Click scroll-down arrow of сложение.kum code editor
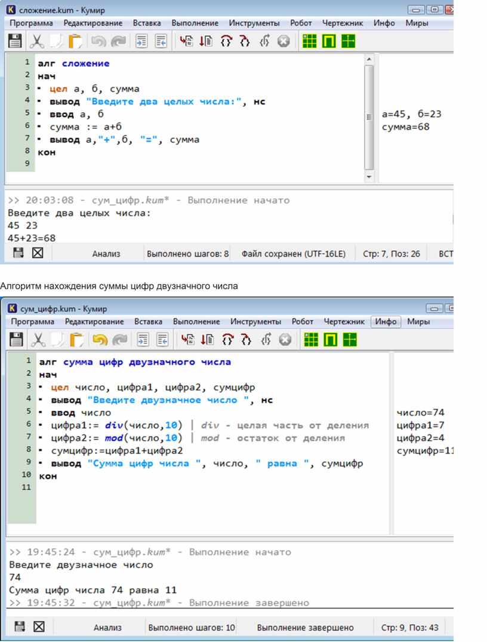The image size is (487, 642). click(x=369, y=177)
